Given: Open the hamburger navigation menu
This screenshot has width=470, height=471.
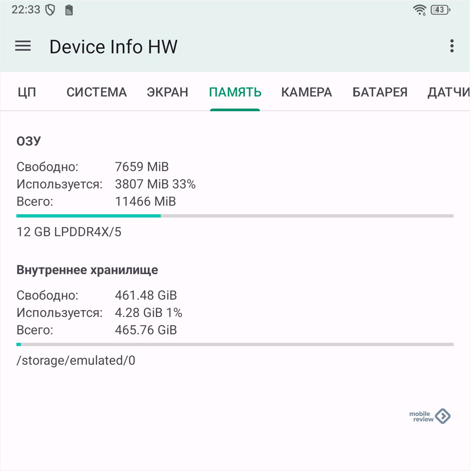Looking at the screenshot, I should [23, 46].
